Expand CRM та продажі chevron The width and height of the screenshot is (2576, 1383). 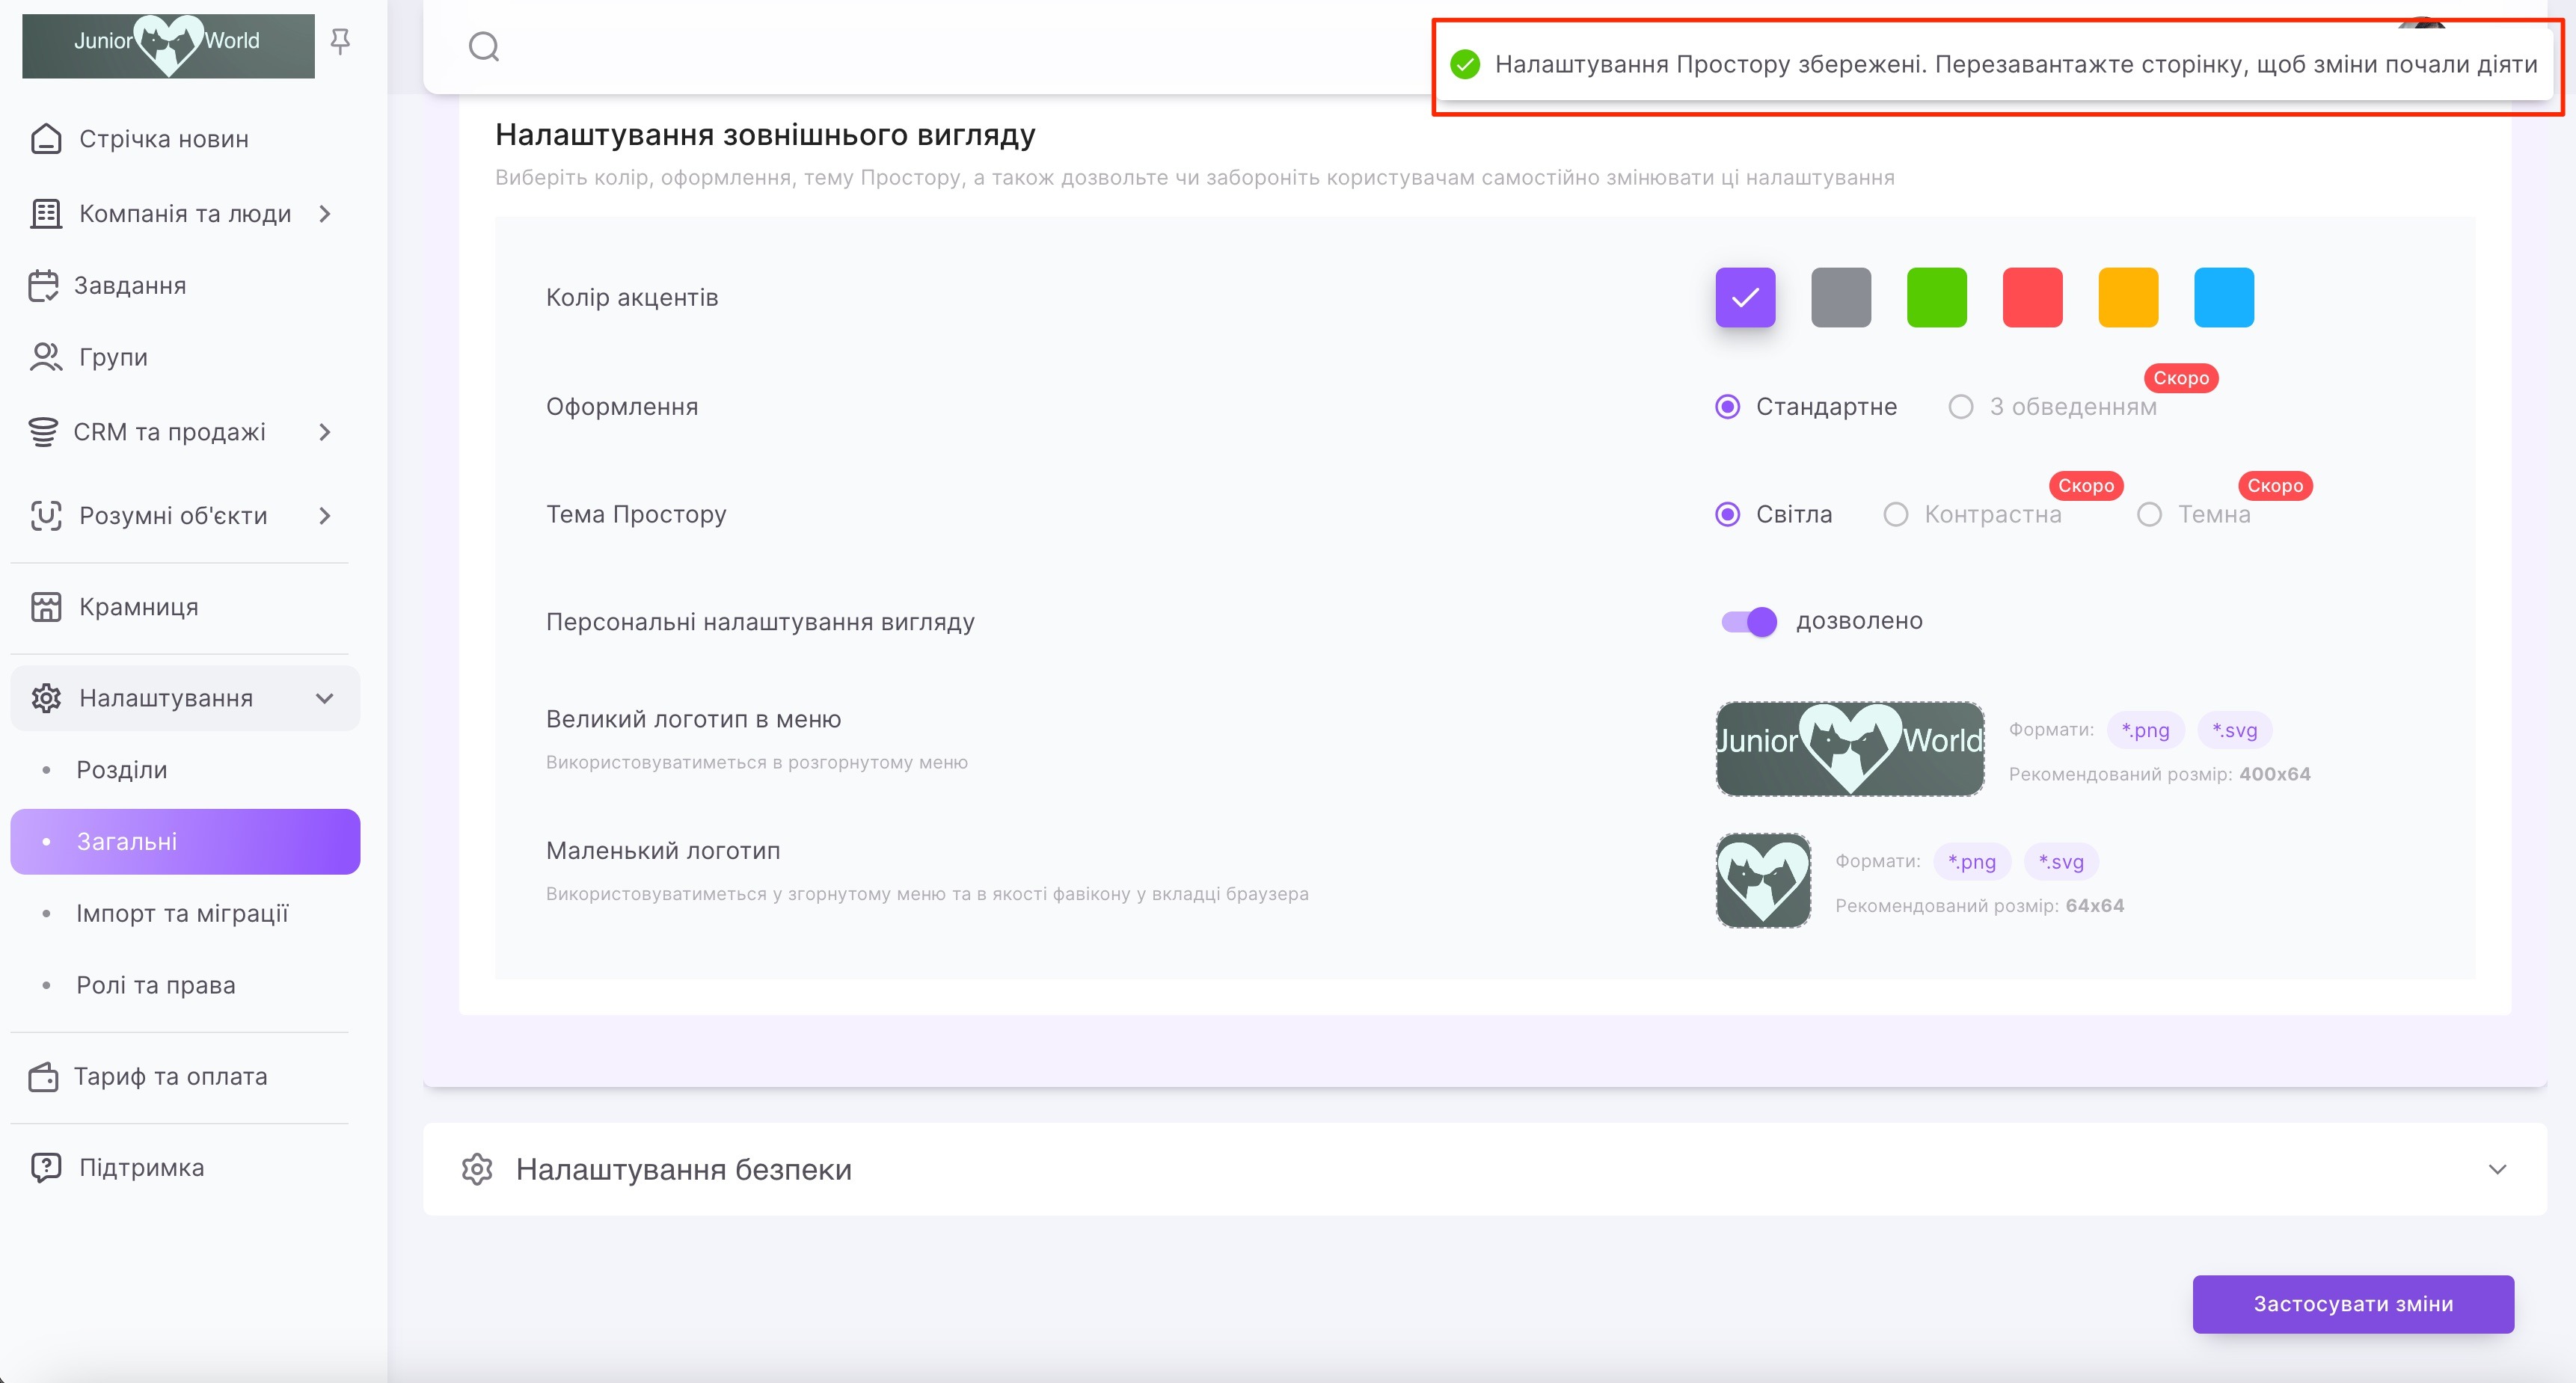(x=324, y=433)
